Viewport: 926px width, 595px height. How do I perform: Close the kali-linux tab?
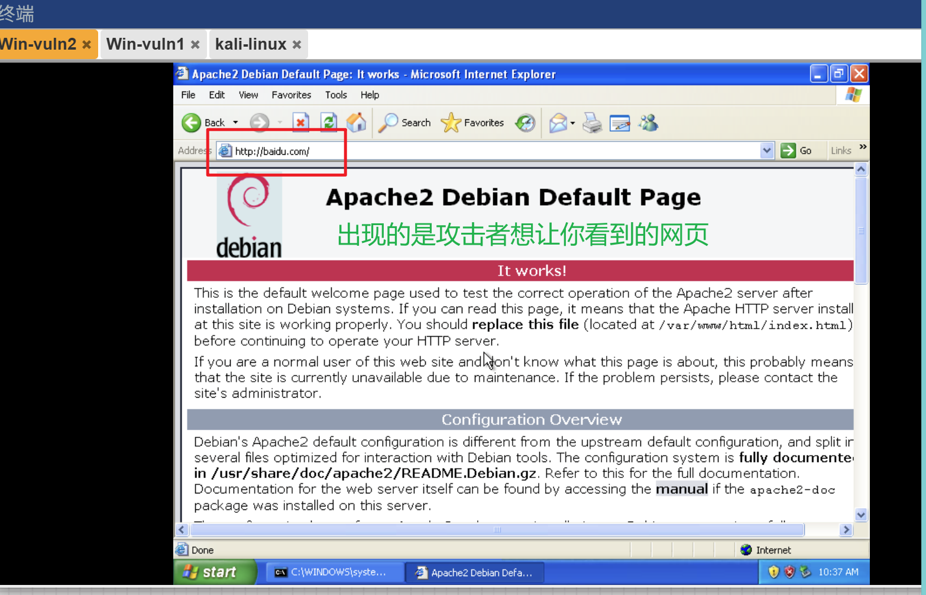coord(297,44)
